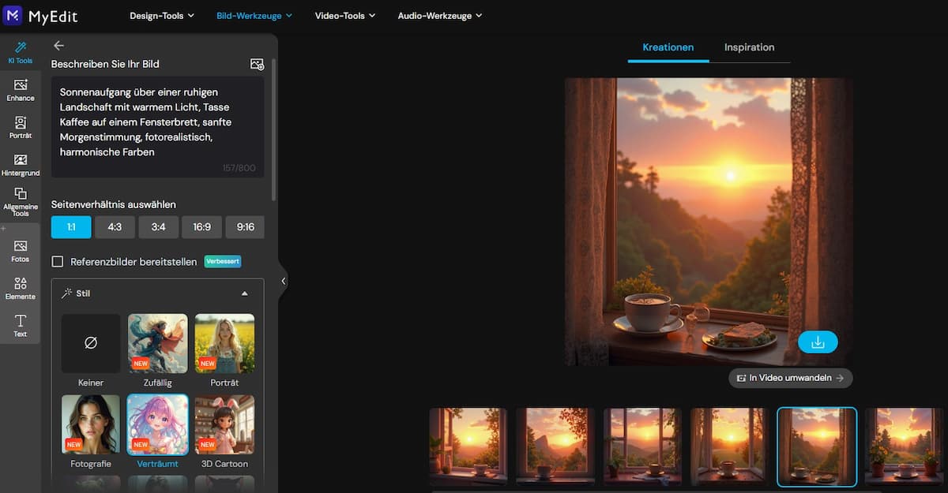Image resolution: width=948 pixels, height=493 pixels.
Task: Open the Elemente sidebar section
Action: click(x=21, y=289)
